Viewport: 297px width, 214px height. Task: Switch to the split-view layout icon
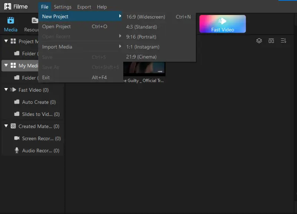click(271, 41)
